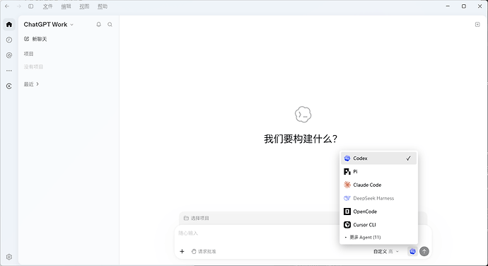Click the 没有项目 text
The width and height of the screenshot is (488, 266).
(x=34, y=66)
